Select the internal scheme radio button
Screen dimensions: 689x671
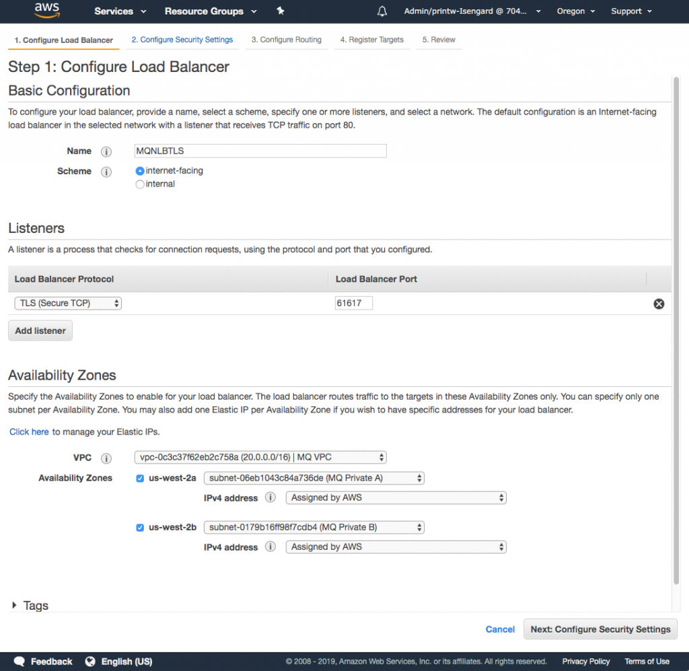click(x=140, y=184)
